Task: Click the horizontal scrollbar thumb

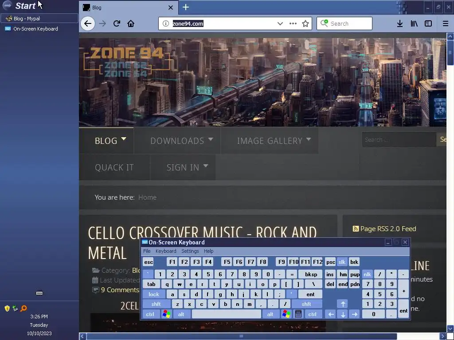Action: pyautogui.click(x=242, y=336)
